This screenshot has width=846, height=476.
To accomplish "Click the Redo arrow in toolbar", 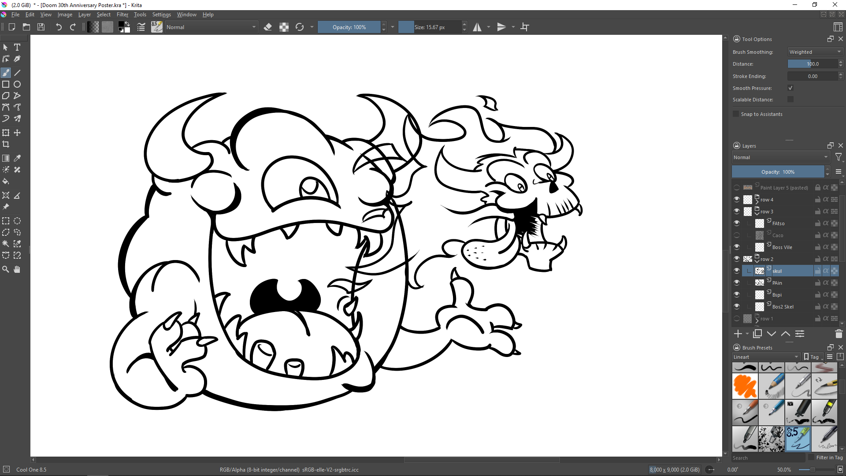I will click(73, 27).
